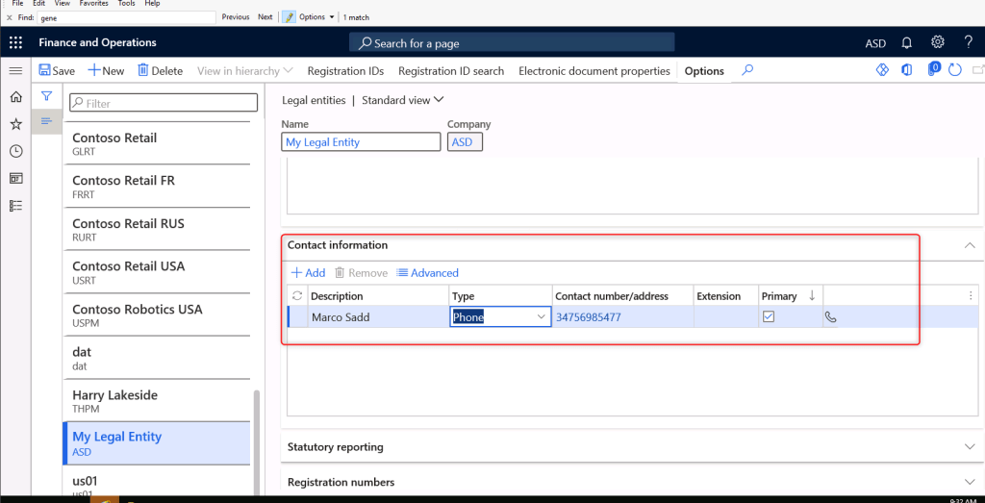The height and width of the screenshot is (503, 985).
Task: Click the Help question mark icon
Action: pyautogui.click(x=969, y=42)
